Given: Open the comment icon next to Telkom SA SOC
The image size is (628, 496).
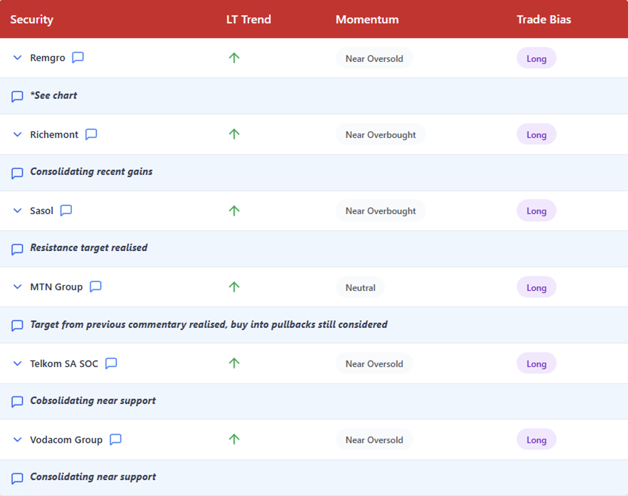Looking at the screenshot, I should pos(111,363).
